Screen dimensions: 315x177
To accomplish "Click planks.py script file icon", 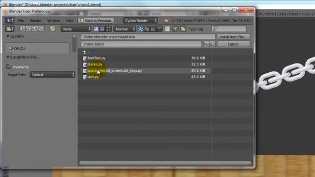I will [85, 64].
